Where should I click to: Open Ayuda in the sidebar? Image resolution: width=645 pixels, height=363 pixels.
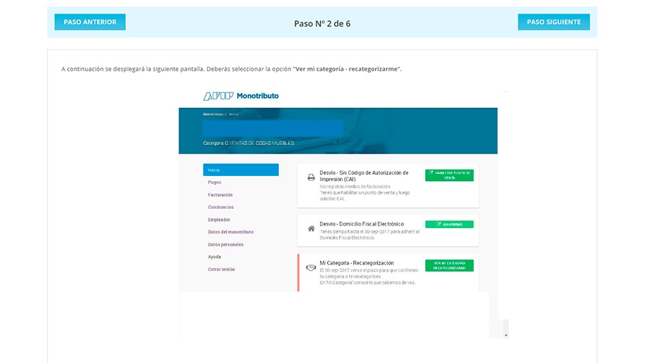pyautogui.click(x=215, y=257)
